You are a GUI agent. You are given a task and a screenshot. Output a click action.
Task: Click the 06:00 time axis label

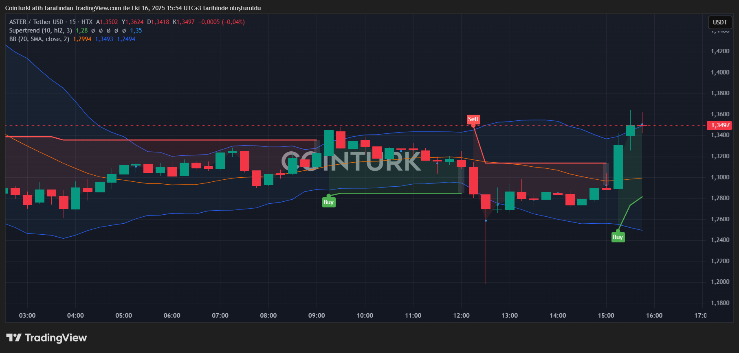point(172,316)
